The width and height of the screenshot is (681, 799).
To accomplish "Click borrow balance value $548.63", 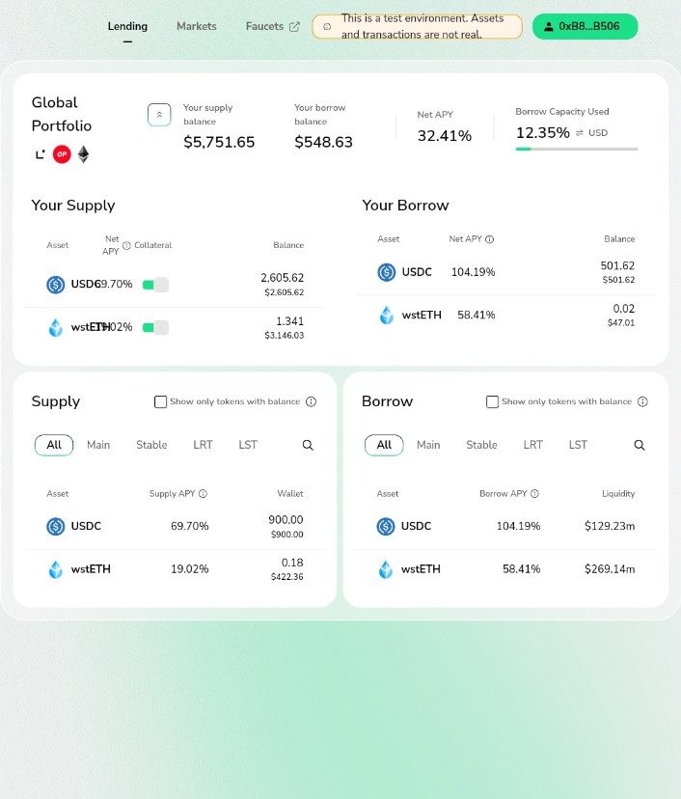I will pyautogui.click(x=323, y=142).
